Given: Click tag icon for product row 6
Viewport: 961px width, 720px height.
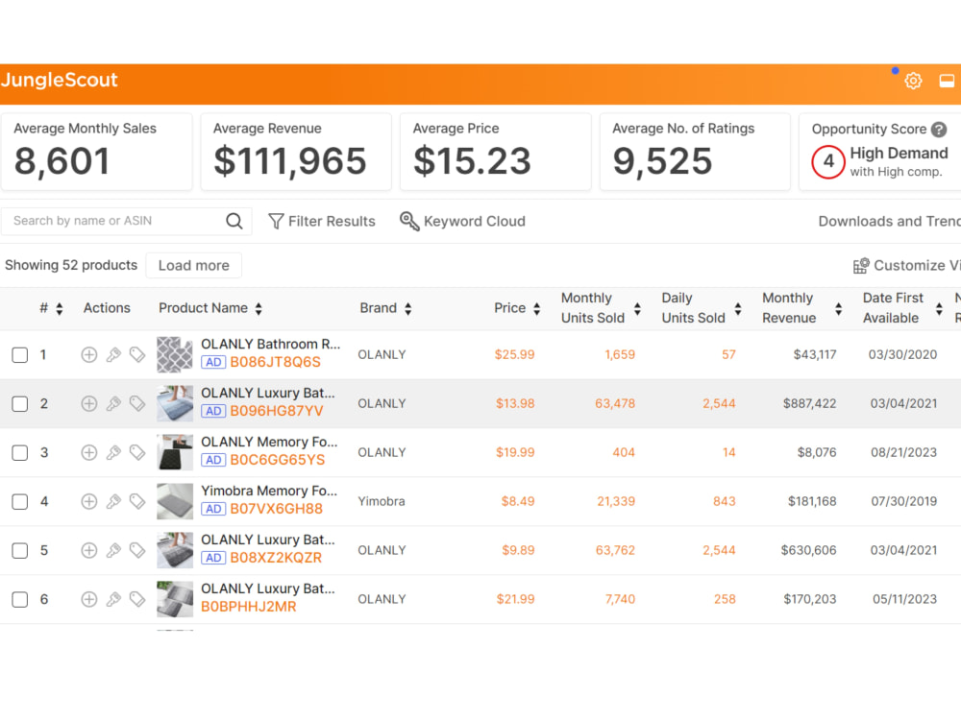Looking at the screenshot, I should click(x=137, y=599).
